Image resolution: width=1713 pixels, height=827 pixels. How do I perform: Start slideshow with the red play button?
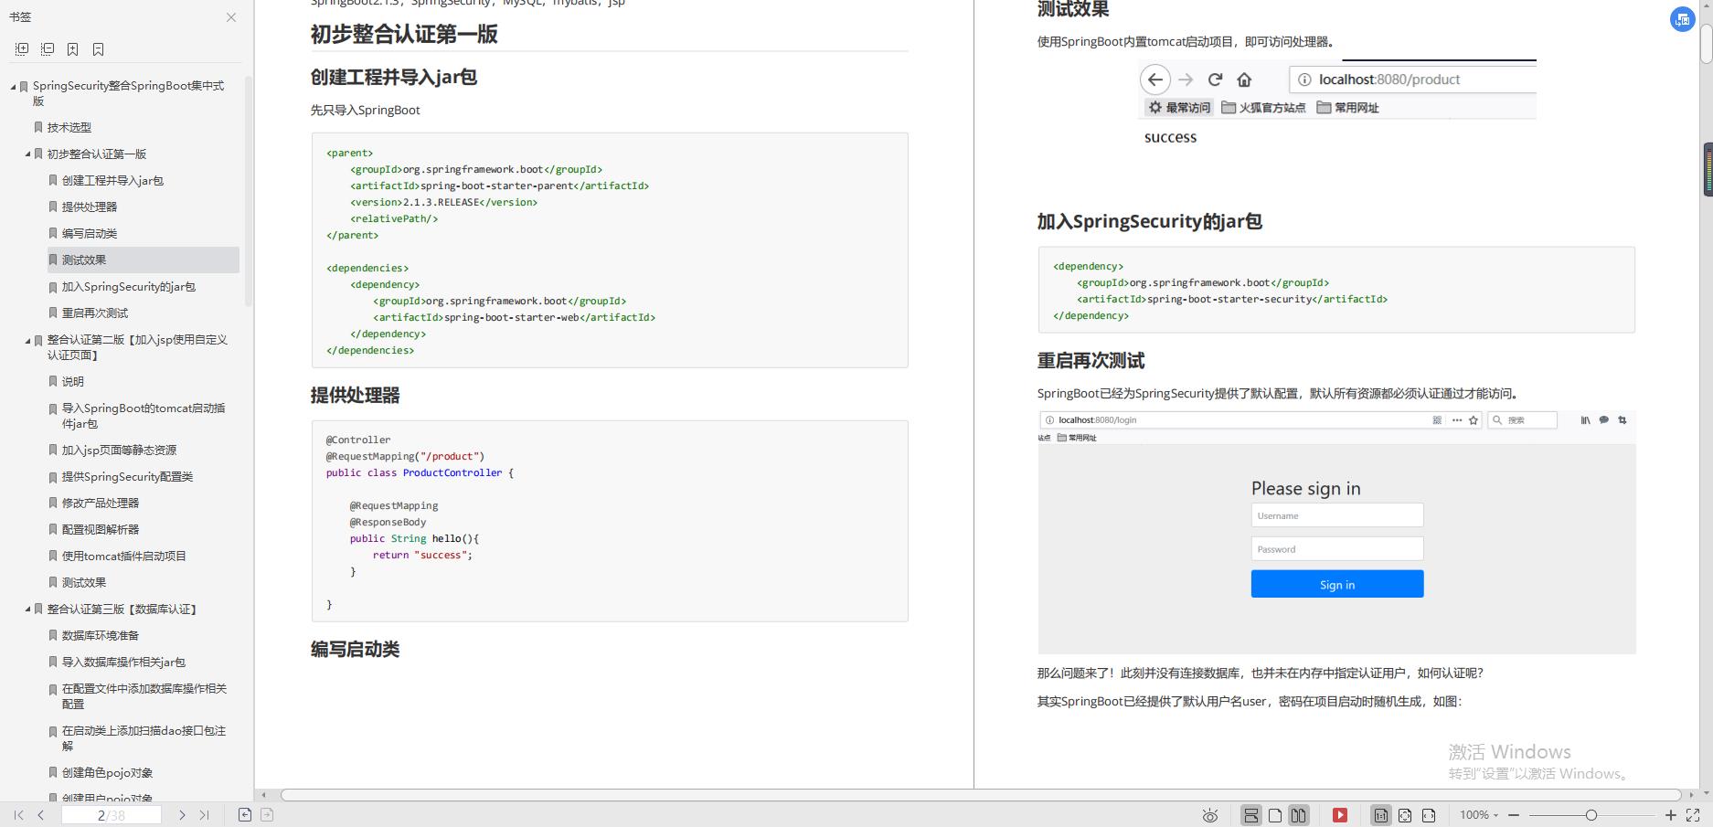click(x=1340, y=815)
